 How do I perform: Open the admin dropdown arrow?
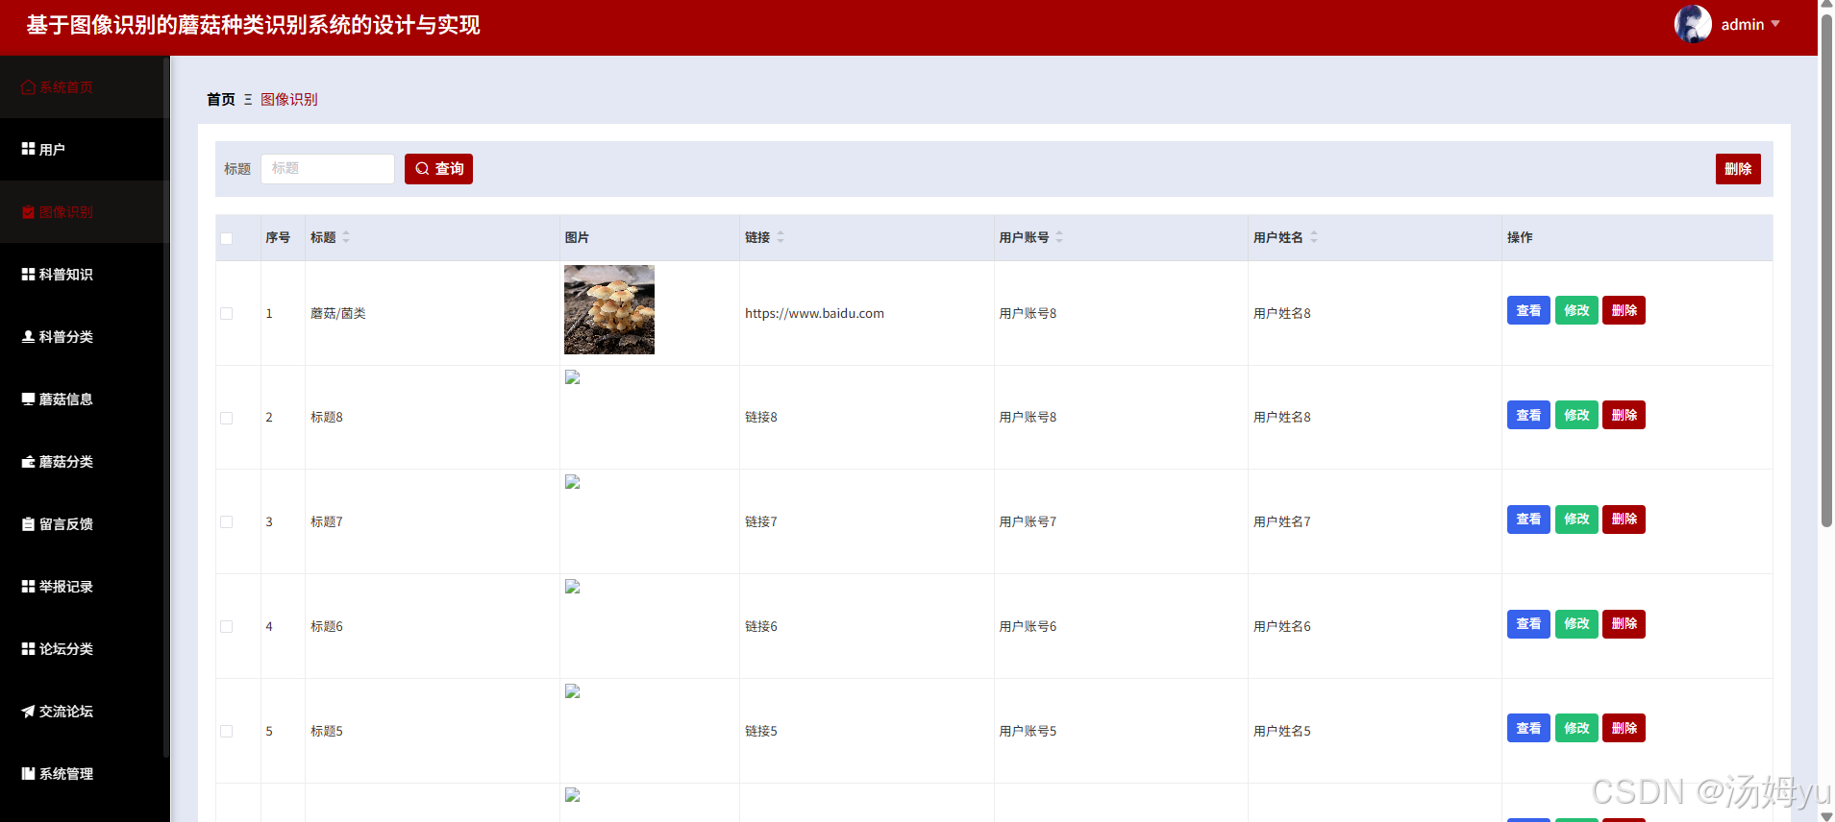(1775, 24)
